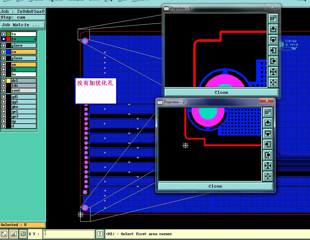Click the Popview-1 detach window icon
Screen dimensions: 310x240
[x=273, y=19]
